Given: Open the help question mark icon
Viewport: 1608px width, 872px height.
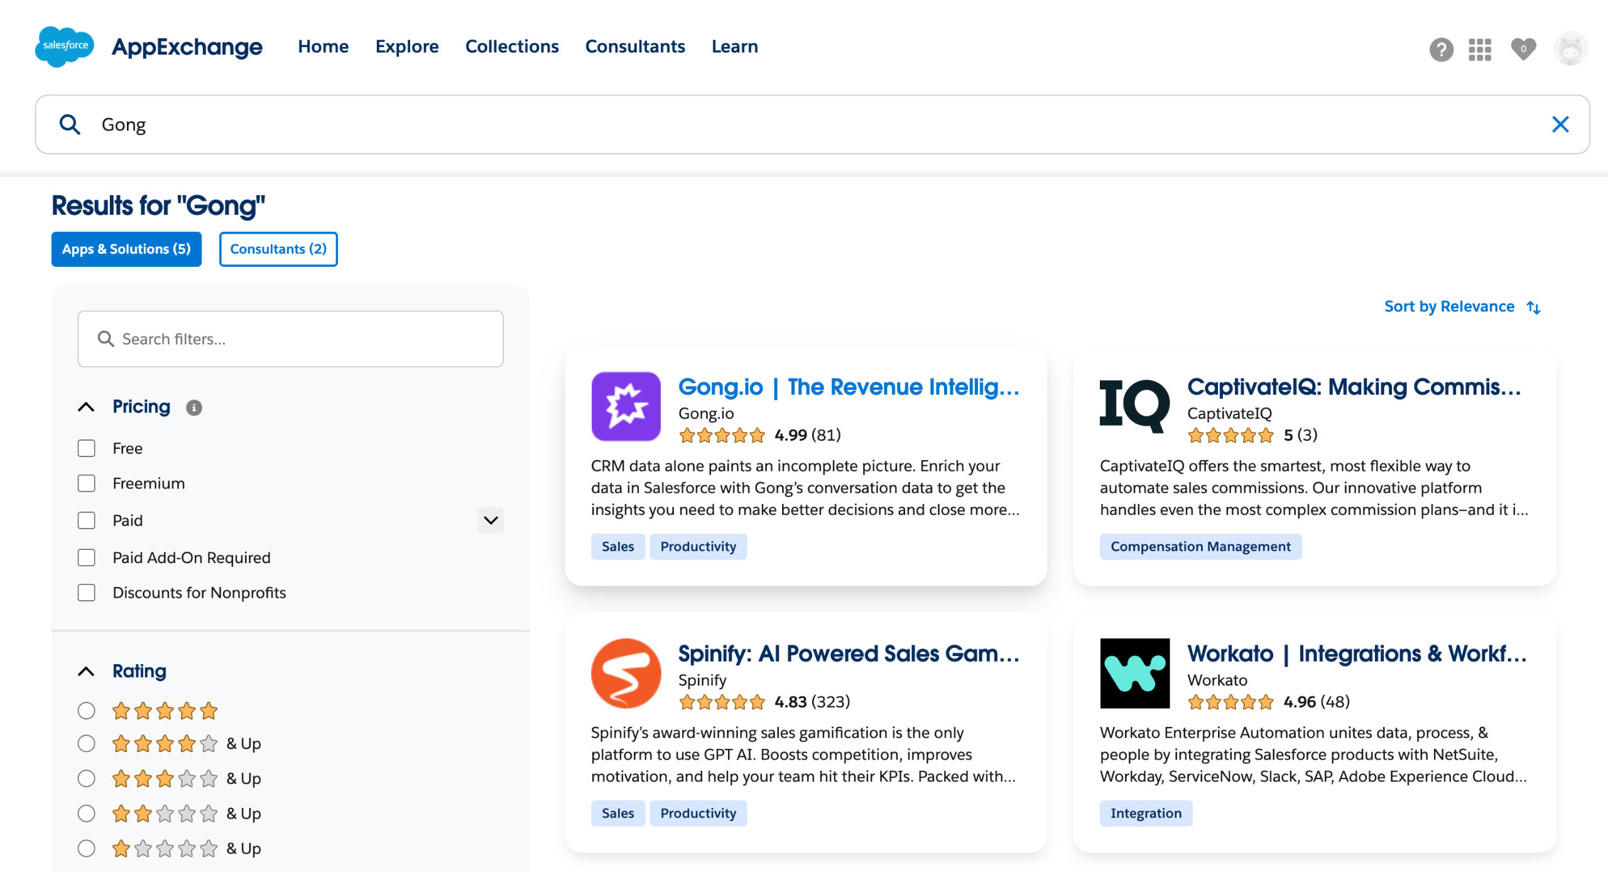Looking at the screenshot, I should pyautogui.click(x=1441, y=49).
